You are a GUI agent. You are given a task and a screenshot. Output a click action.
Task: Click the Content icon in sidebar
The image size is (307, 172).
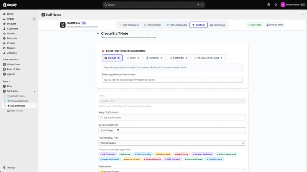pos(4,43)
